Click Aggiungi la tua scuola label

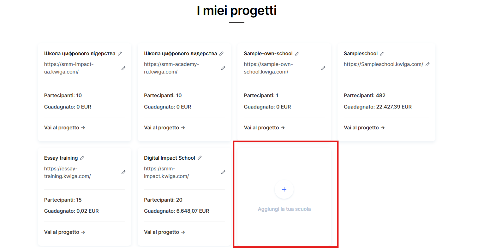pyautogui.click(x=284, y=209)
